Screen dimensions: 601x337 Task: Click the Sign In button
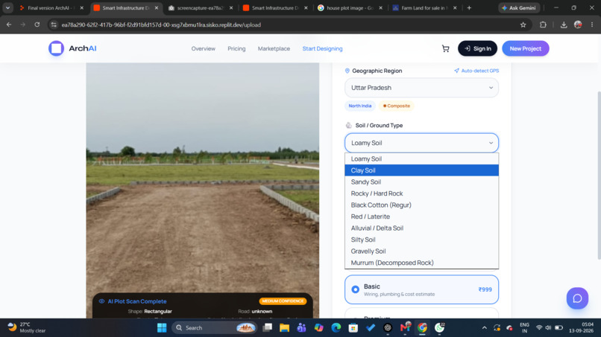tap(477, 48)
